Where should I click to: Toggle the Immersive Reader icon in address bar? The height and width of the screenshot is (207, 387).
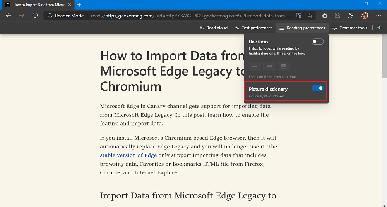click(299, 16)
